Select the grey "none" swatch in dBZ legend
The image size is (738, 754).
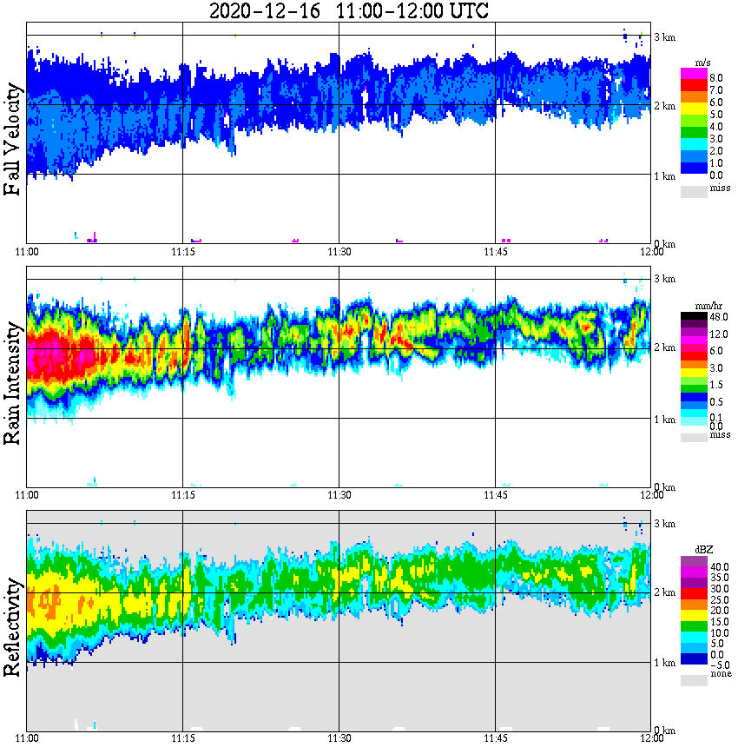pyautogui.click(x=695, y=680)
